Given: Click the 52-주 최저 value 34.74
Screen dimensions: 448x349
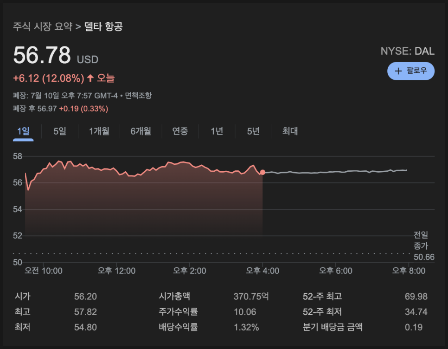Looking at the screenshot, I should point(416,312).
